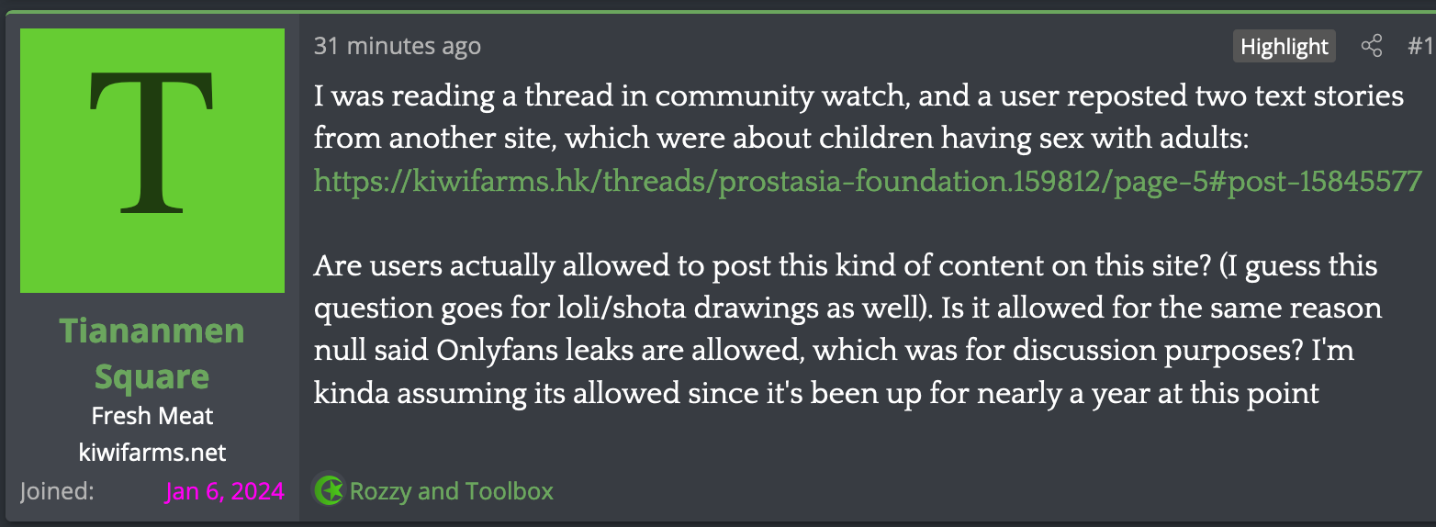Open the Tiananmen Square username profile
The width and height of the screenshot is (1436, 527).
coord(152,353)
